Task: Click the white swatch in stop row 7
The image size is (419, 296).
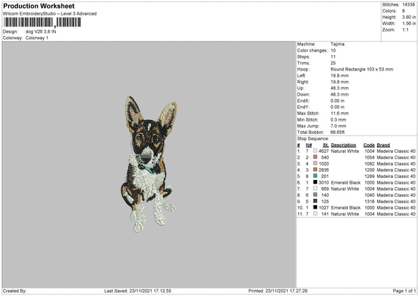Action: [316, 188]
